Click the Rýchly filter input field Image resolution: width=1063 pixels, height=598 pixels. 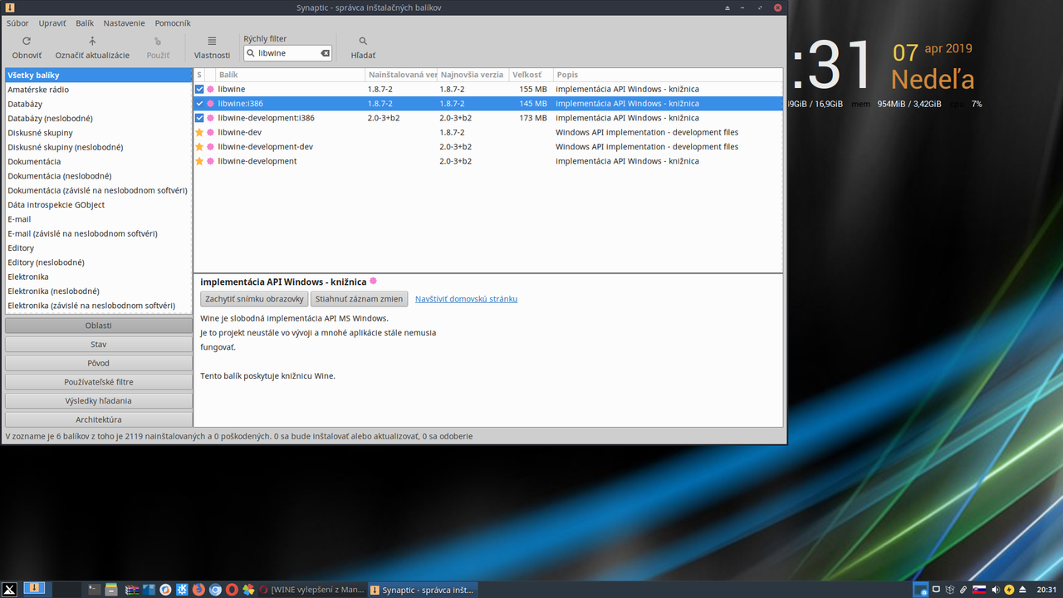[x=288, y=53]
